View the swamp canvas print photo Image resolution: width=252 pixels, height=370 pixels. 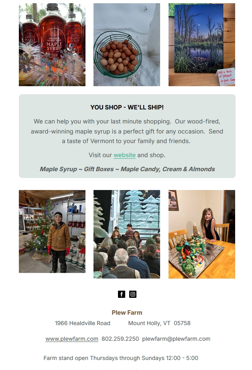202,44
